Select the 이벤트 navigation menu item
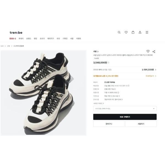The width and height of the screenshot is (165, 165). 79,38
